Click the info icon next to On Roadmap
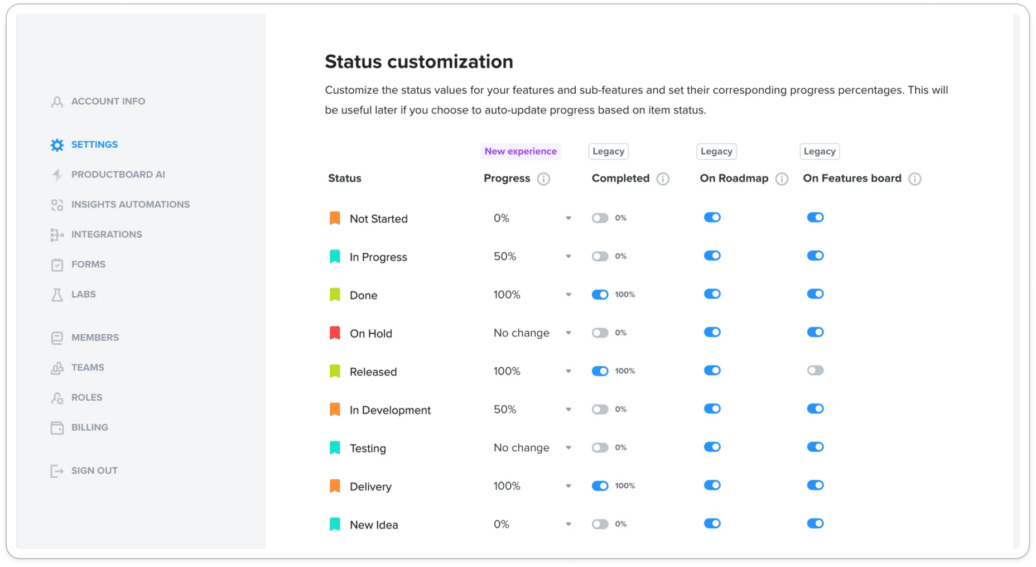 click(x=782, y=179)
